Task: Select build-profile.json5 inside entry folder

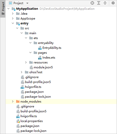Action: pos(36,82)
